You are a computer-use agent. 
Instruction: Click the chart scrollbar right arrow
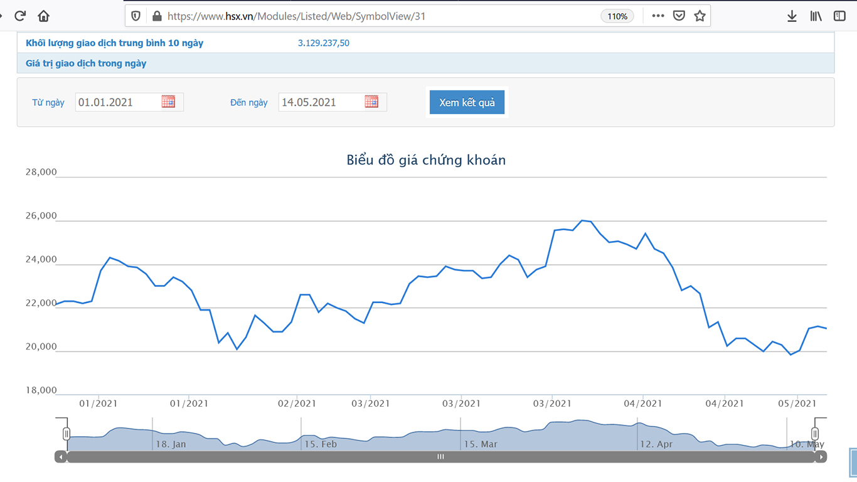tap(821, 457)
